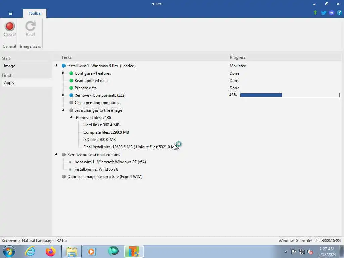Open the Discord icon

point(332,13)
